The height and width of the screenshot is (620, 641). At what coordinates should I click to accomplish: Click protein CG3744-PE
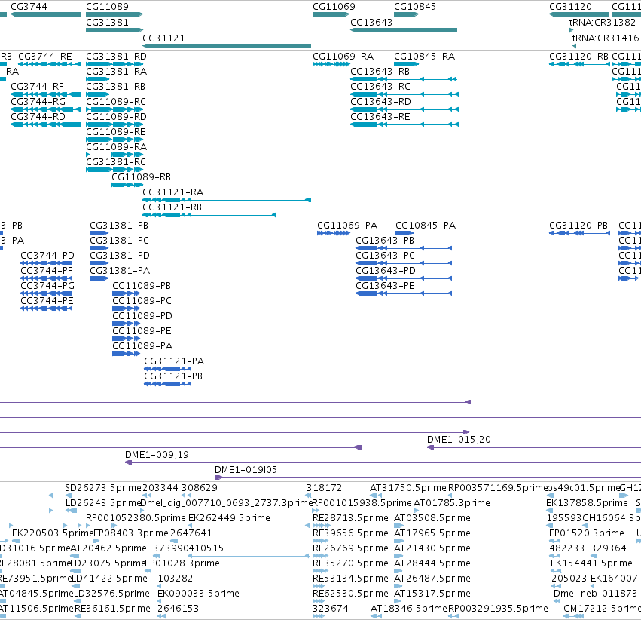[x=46, y=308]
